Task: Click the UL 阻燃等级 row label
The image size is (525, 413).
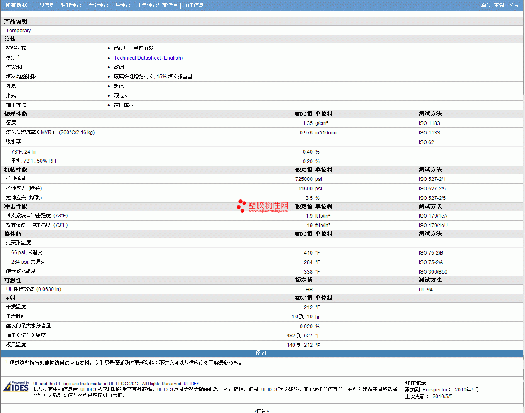Action: click(x=34, y=289)
